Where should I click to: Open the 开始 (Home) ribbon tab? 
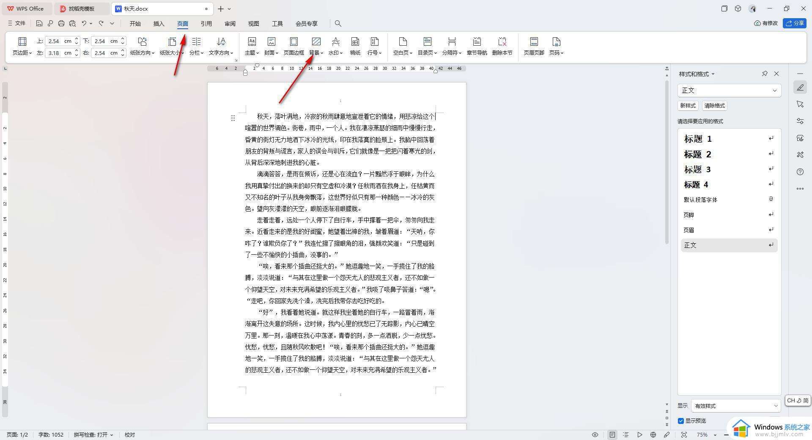135,23
